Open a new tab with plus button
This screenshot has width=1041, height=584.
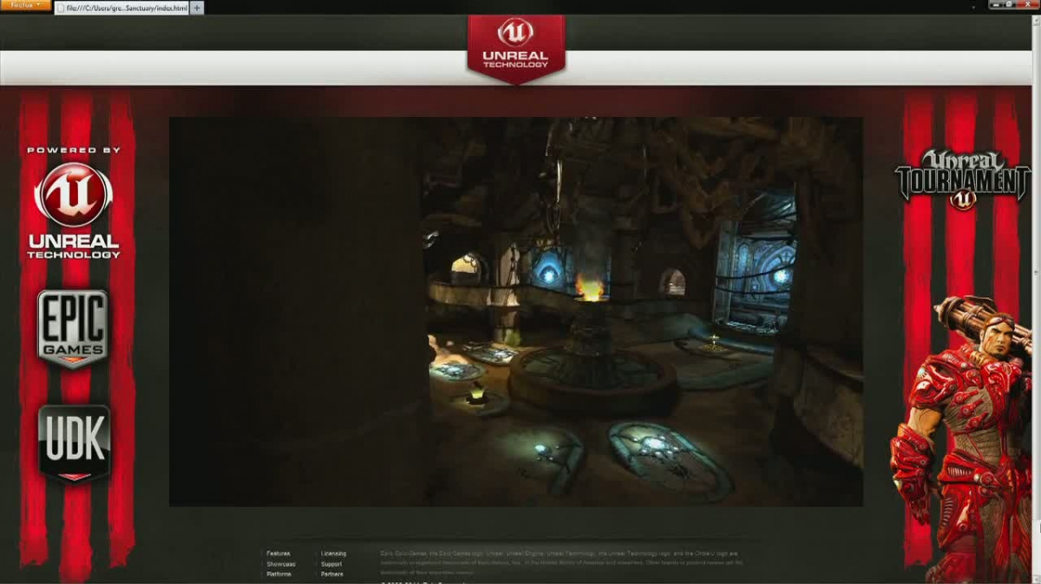(x=197, y=8)
